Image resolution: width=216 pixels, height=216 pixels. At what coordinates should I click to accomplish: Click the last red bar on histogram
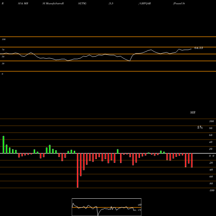point(192,160)
